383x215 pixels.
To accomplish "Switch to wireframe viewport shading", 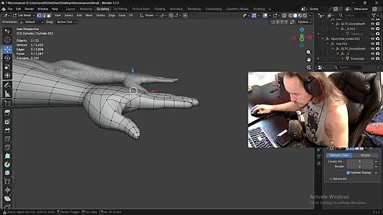I will click(x=290, y=16).
